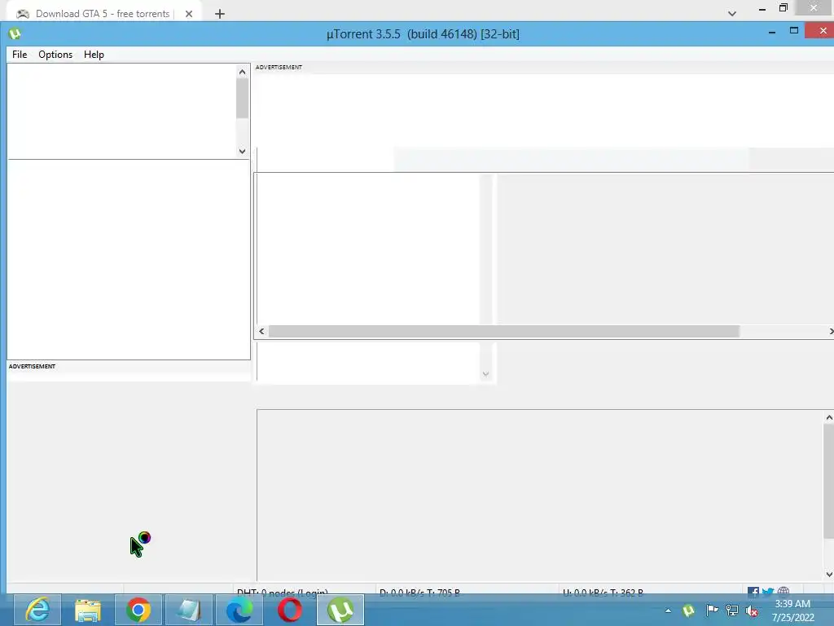This screenshot has height=626, width=834.
Task: Click the download speed D: 0.0 kB/s status
Action: [419, 592]
